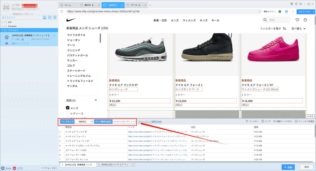
Task: Click the high-speed scraping gauge icon
Action: point(7,43)
